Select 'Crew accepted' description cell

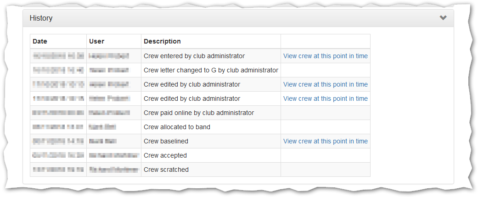[x=165, y=156]
